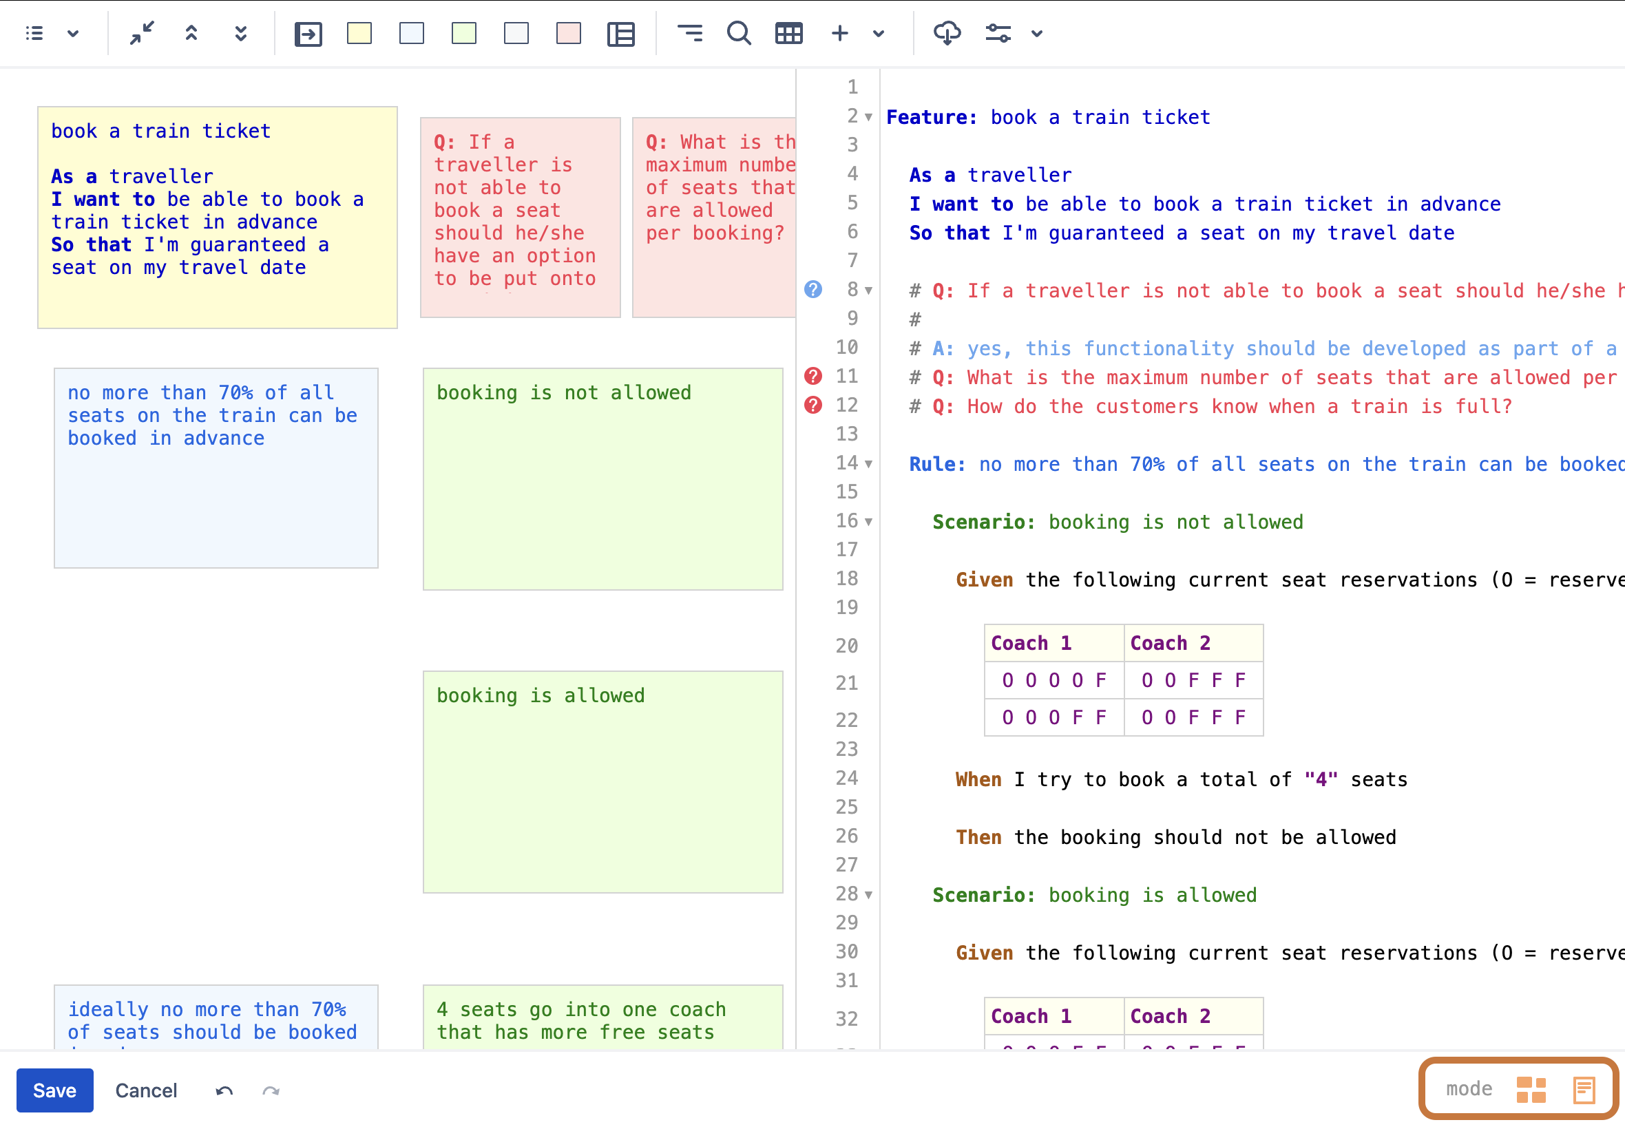This screenshot has width=1625, height=1129.
Task: Open the settings sliders icon
Action: (998, 33)
